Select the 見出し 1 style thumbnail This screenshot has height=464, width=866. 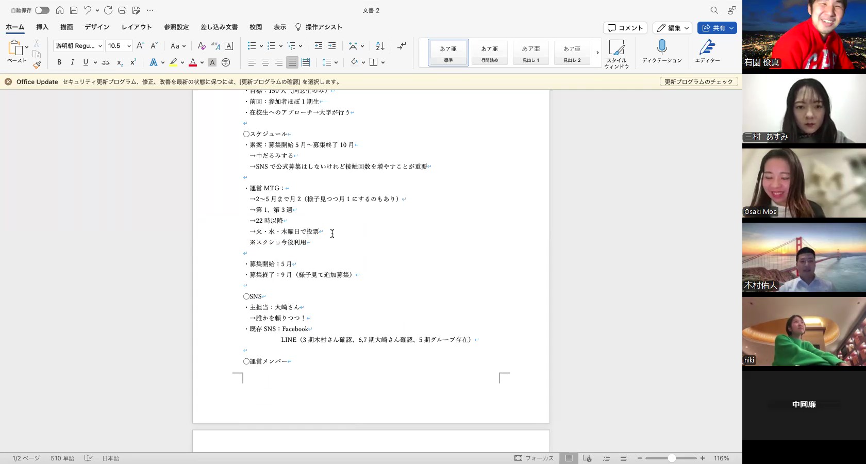click(x=530, y=53)
